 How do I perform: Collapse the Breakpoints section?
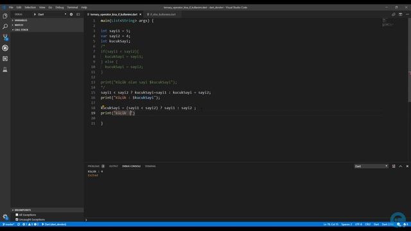pos(47,210)
